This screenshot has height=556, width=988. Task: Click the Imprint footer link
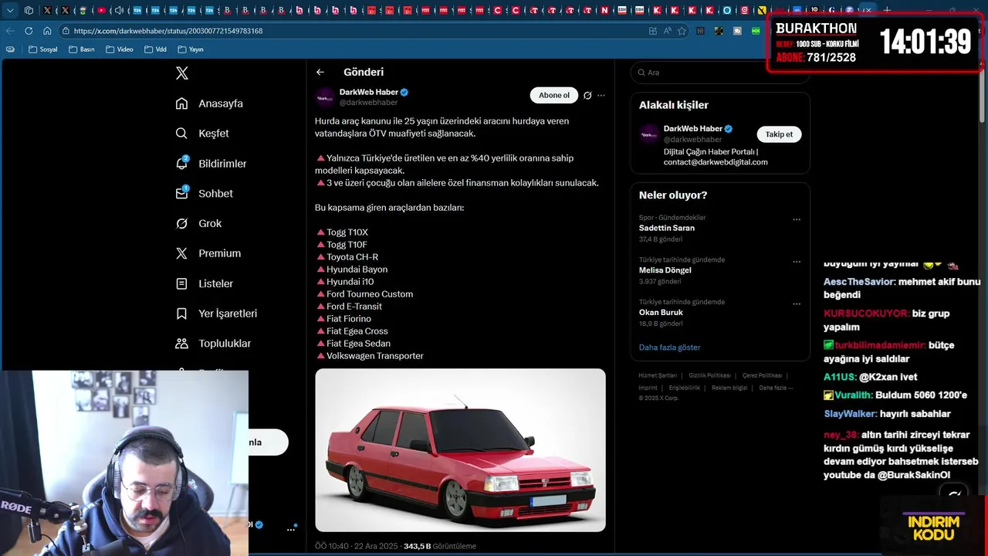point(648,388)
